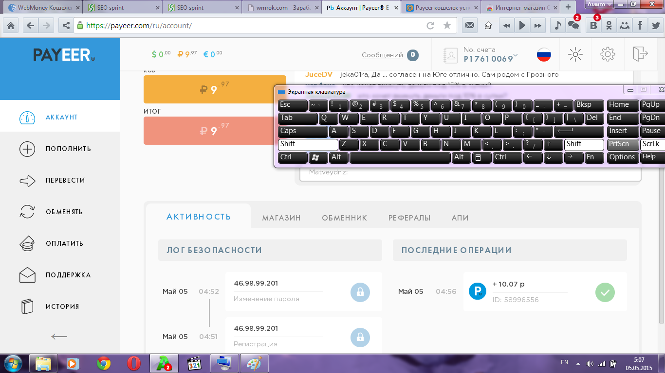665x373 pixels.
Task: Switch to the Рефералы tab
Action: tap(409, 218)
